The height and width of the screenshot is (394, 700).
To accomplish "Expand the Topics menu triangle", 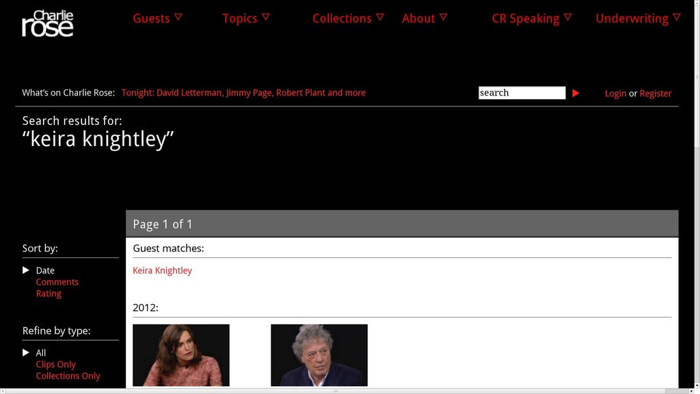I will (266, 17).
